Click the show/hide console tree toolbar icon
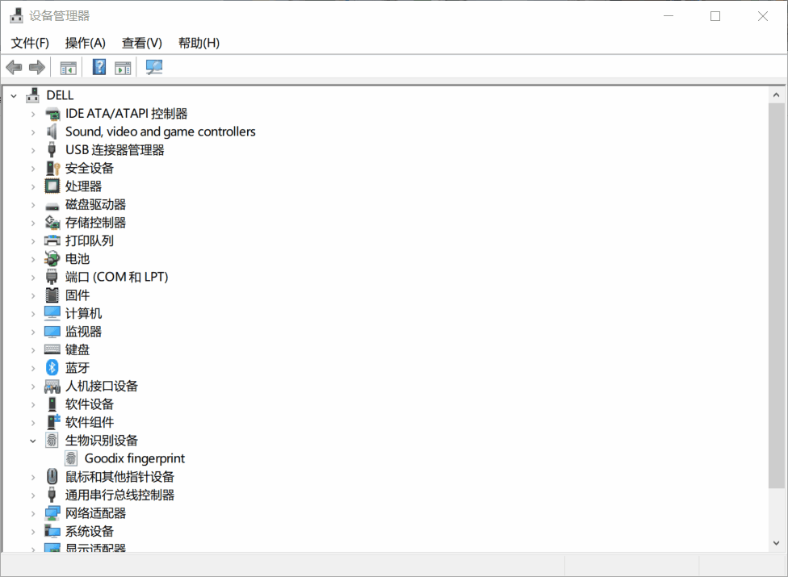This screenshot has width=788, height=577. coord(69,67)
